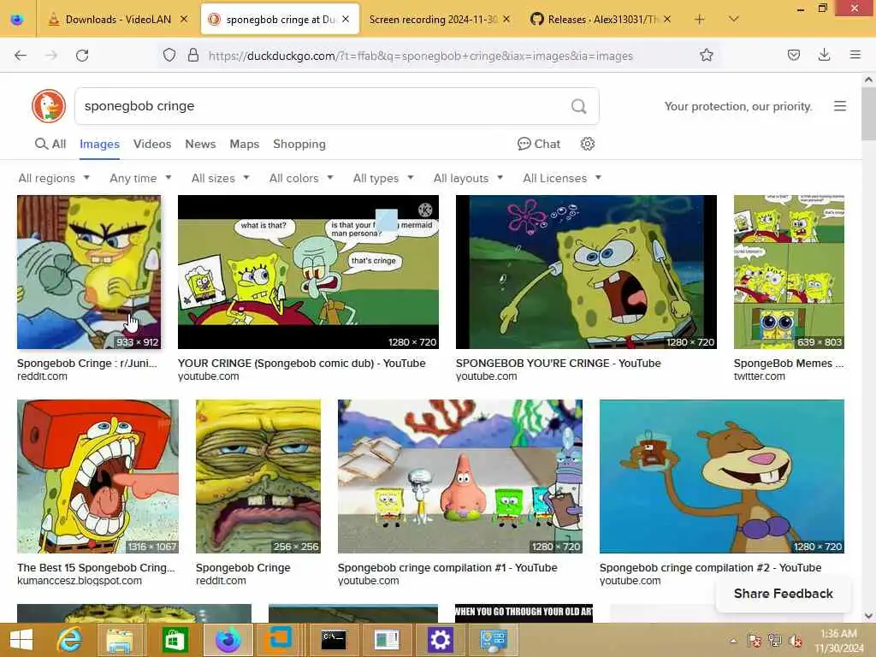Open Microsoft Store from taskbar
Screen dimensions: 876x657
click(175, 640)
